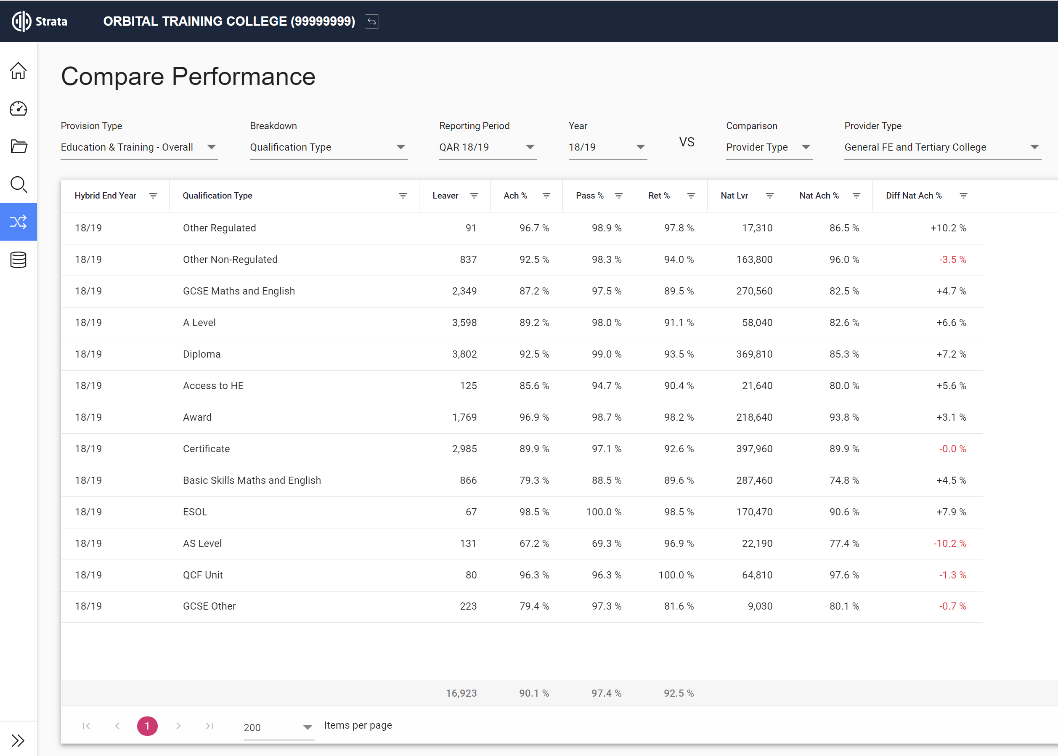Open filter for Qualification Type column
Screen dimensions: 1058x756
tap(403, 196)
